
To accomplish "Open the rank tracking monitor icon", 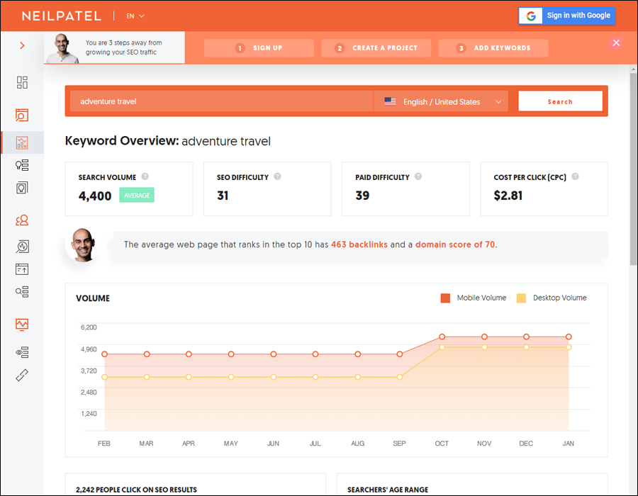I will pyautogui.click(x=22, y=325).
